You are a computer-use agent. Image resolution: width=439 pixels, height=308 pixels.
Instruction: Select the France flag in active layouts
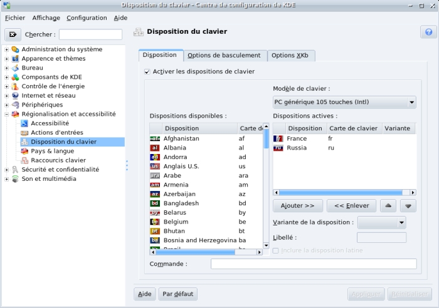tap(278, 138)
